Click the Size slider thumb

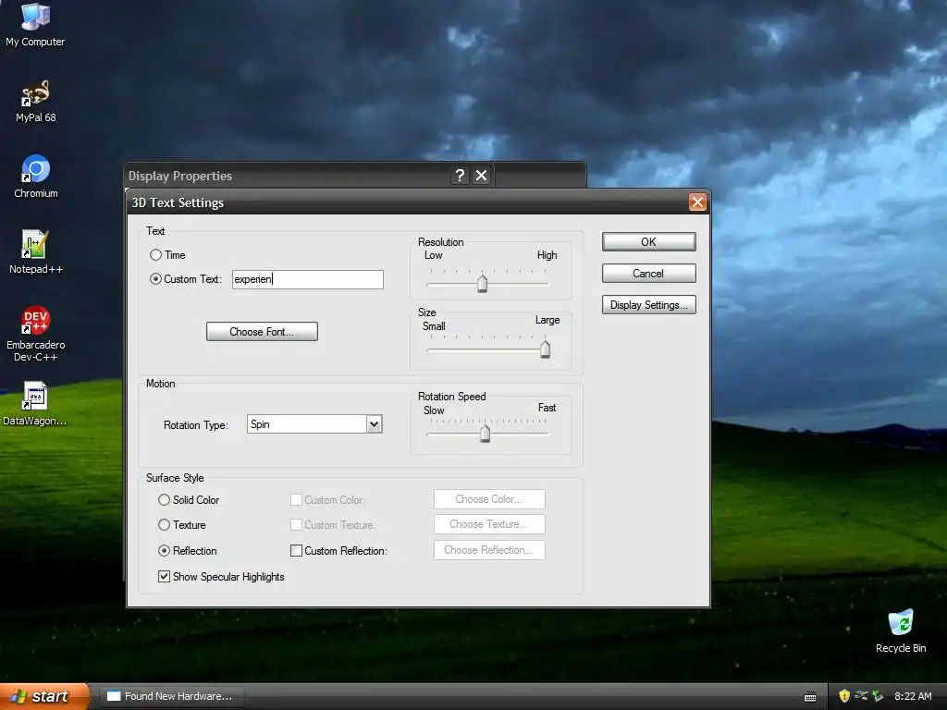[545, 349]
